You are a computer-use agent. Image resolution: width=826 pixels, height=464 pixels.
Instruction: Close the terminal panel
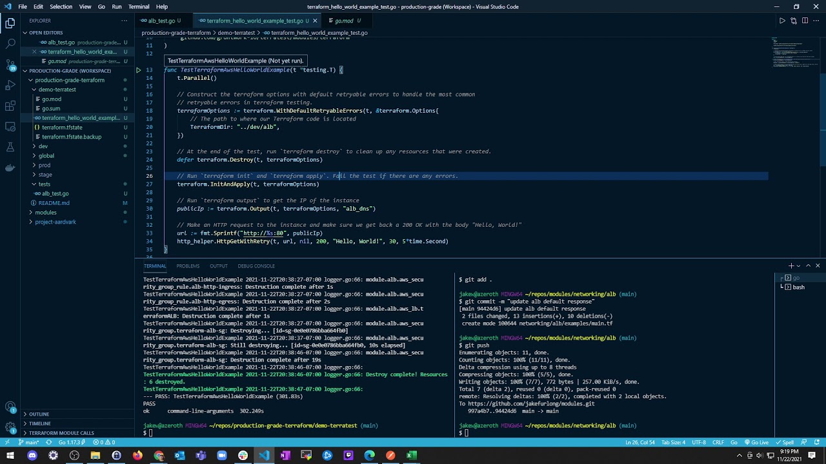pyautogui.click(x=818, y=266)
